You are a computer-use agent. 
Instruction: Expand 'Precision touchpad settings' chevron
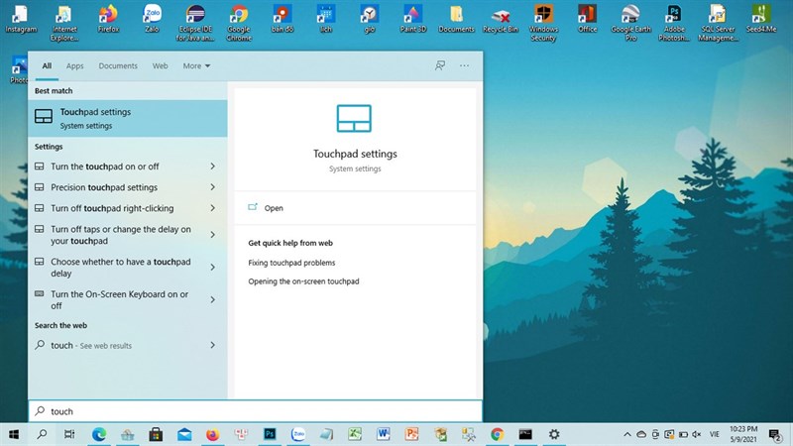click(x=212, y=187)
